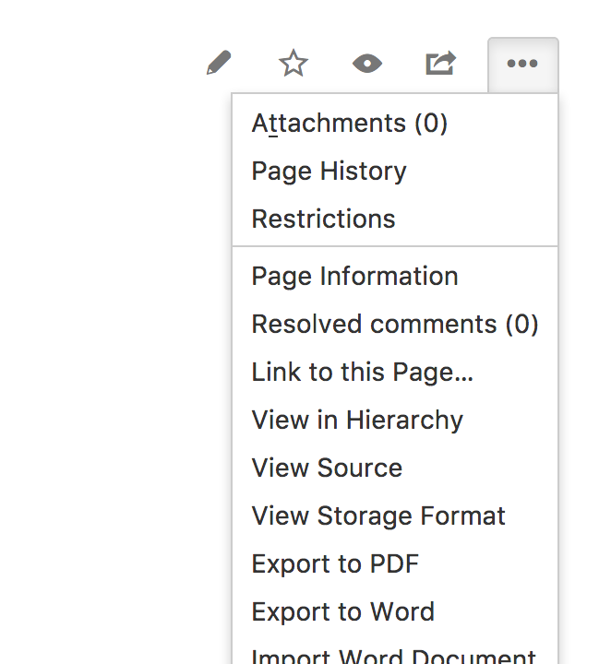
Task: View Resolved comments (0)
Action: point(395,324)
